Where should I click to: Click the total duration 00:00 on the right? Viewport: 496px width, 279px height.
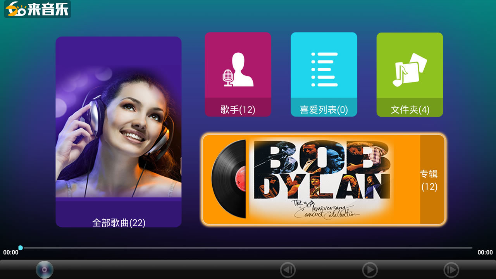[x=485, y=253]
